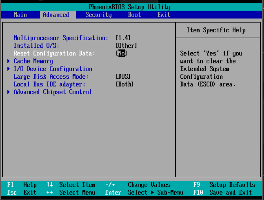Change the Installed O/S value [Other]

pyautogui.click(x=126, y=45)
